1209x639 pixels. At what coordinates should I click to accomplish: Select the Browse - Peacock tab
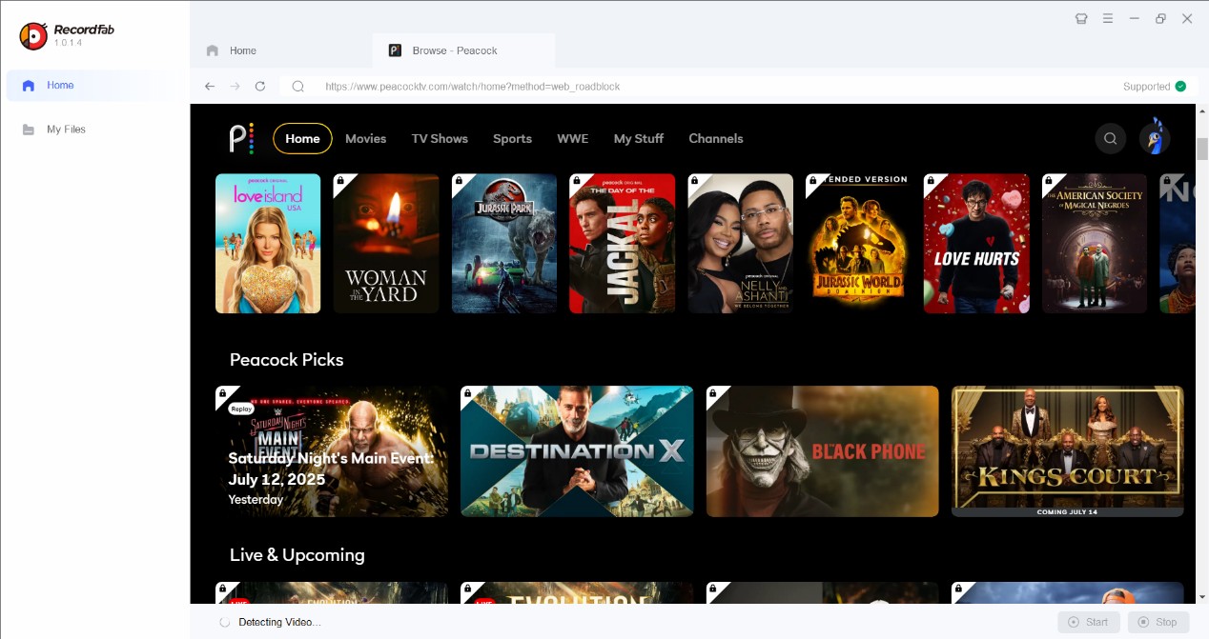tap(463, 50)
